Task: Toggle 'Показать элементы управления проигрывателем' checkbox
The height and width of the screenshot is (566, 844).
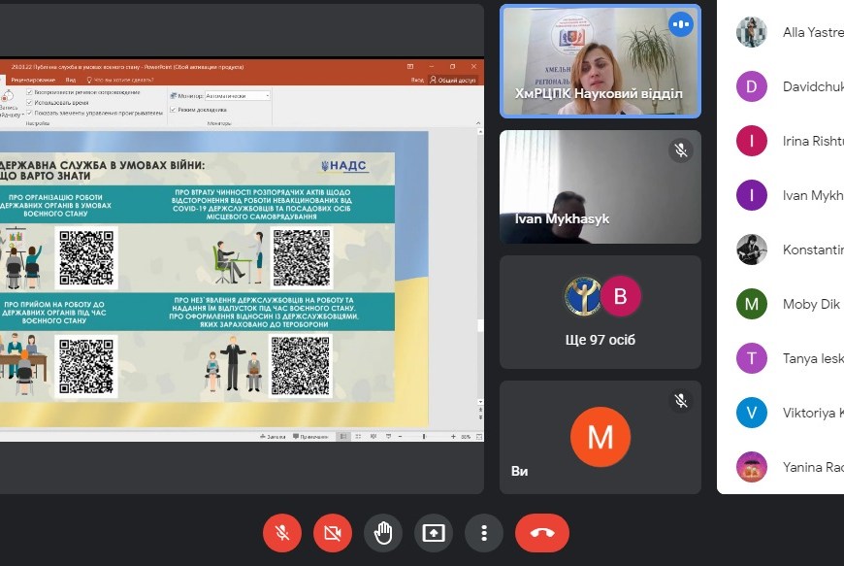Action: pyautogui.click(x=30, y=113)
